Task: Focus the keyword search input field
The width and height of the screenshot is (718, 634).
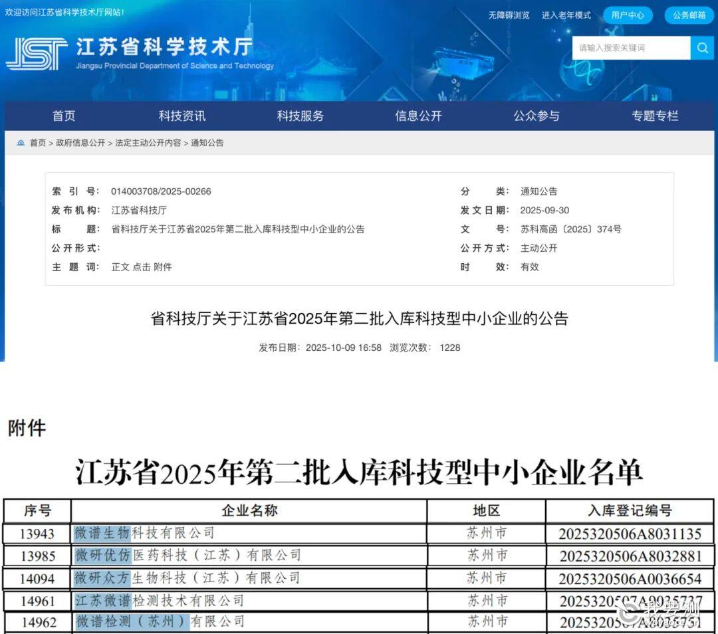Action: [x=631, y=48]
